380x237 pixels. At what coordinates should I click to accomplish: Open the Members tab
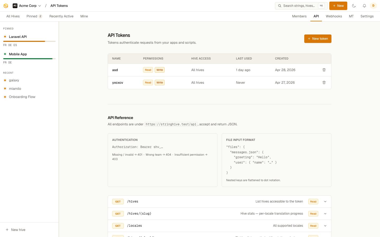[x=299, y=16]
